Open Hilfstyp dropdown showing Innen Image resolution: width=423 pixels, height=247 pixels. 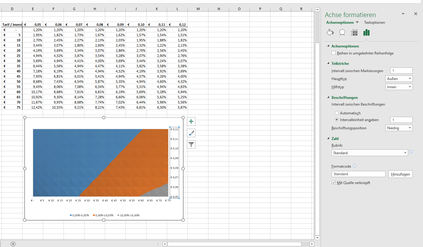pyautogui.click(x=399, y=87)
